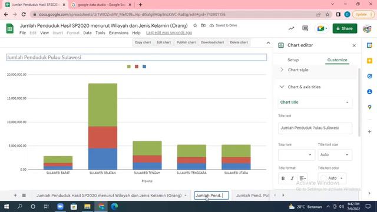Select red legend color swatch
This screenshot has width=377, height=212.
137,67
